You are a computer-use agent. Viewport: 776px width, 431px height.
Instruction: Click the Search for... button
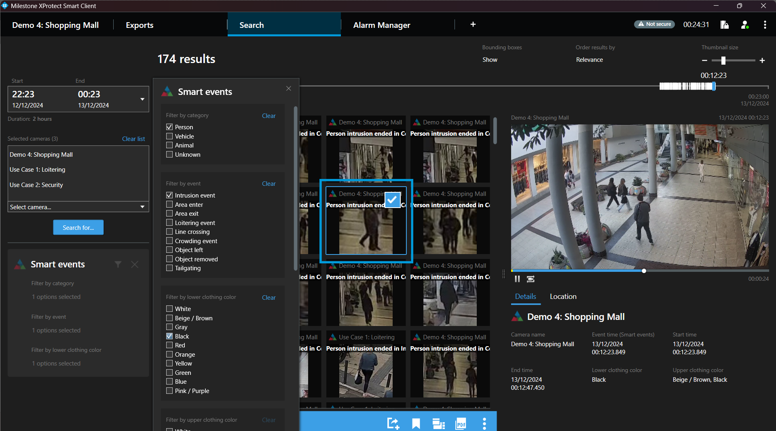(x=78, y=227)
